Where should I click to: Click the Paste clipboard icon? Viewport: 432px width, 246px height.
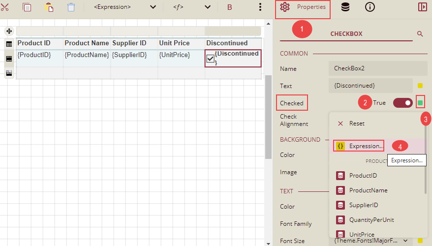[x=49, y=7]
